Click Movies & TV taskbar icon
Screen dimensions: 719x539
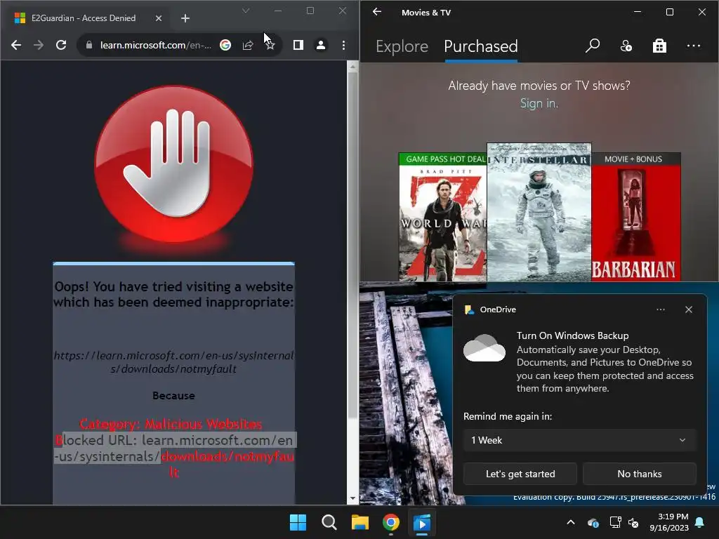[422, 522]
